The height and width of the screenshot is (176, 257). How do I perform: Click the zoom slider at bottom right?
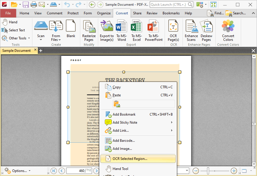(215, 171)
